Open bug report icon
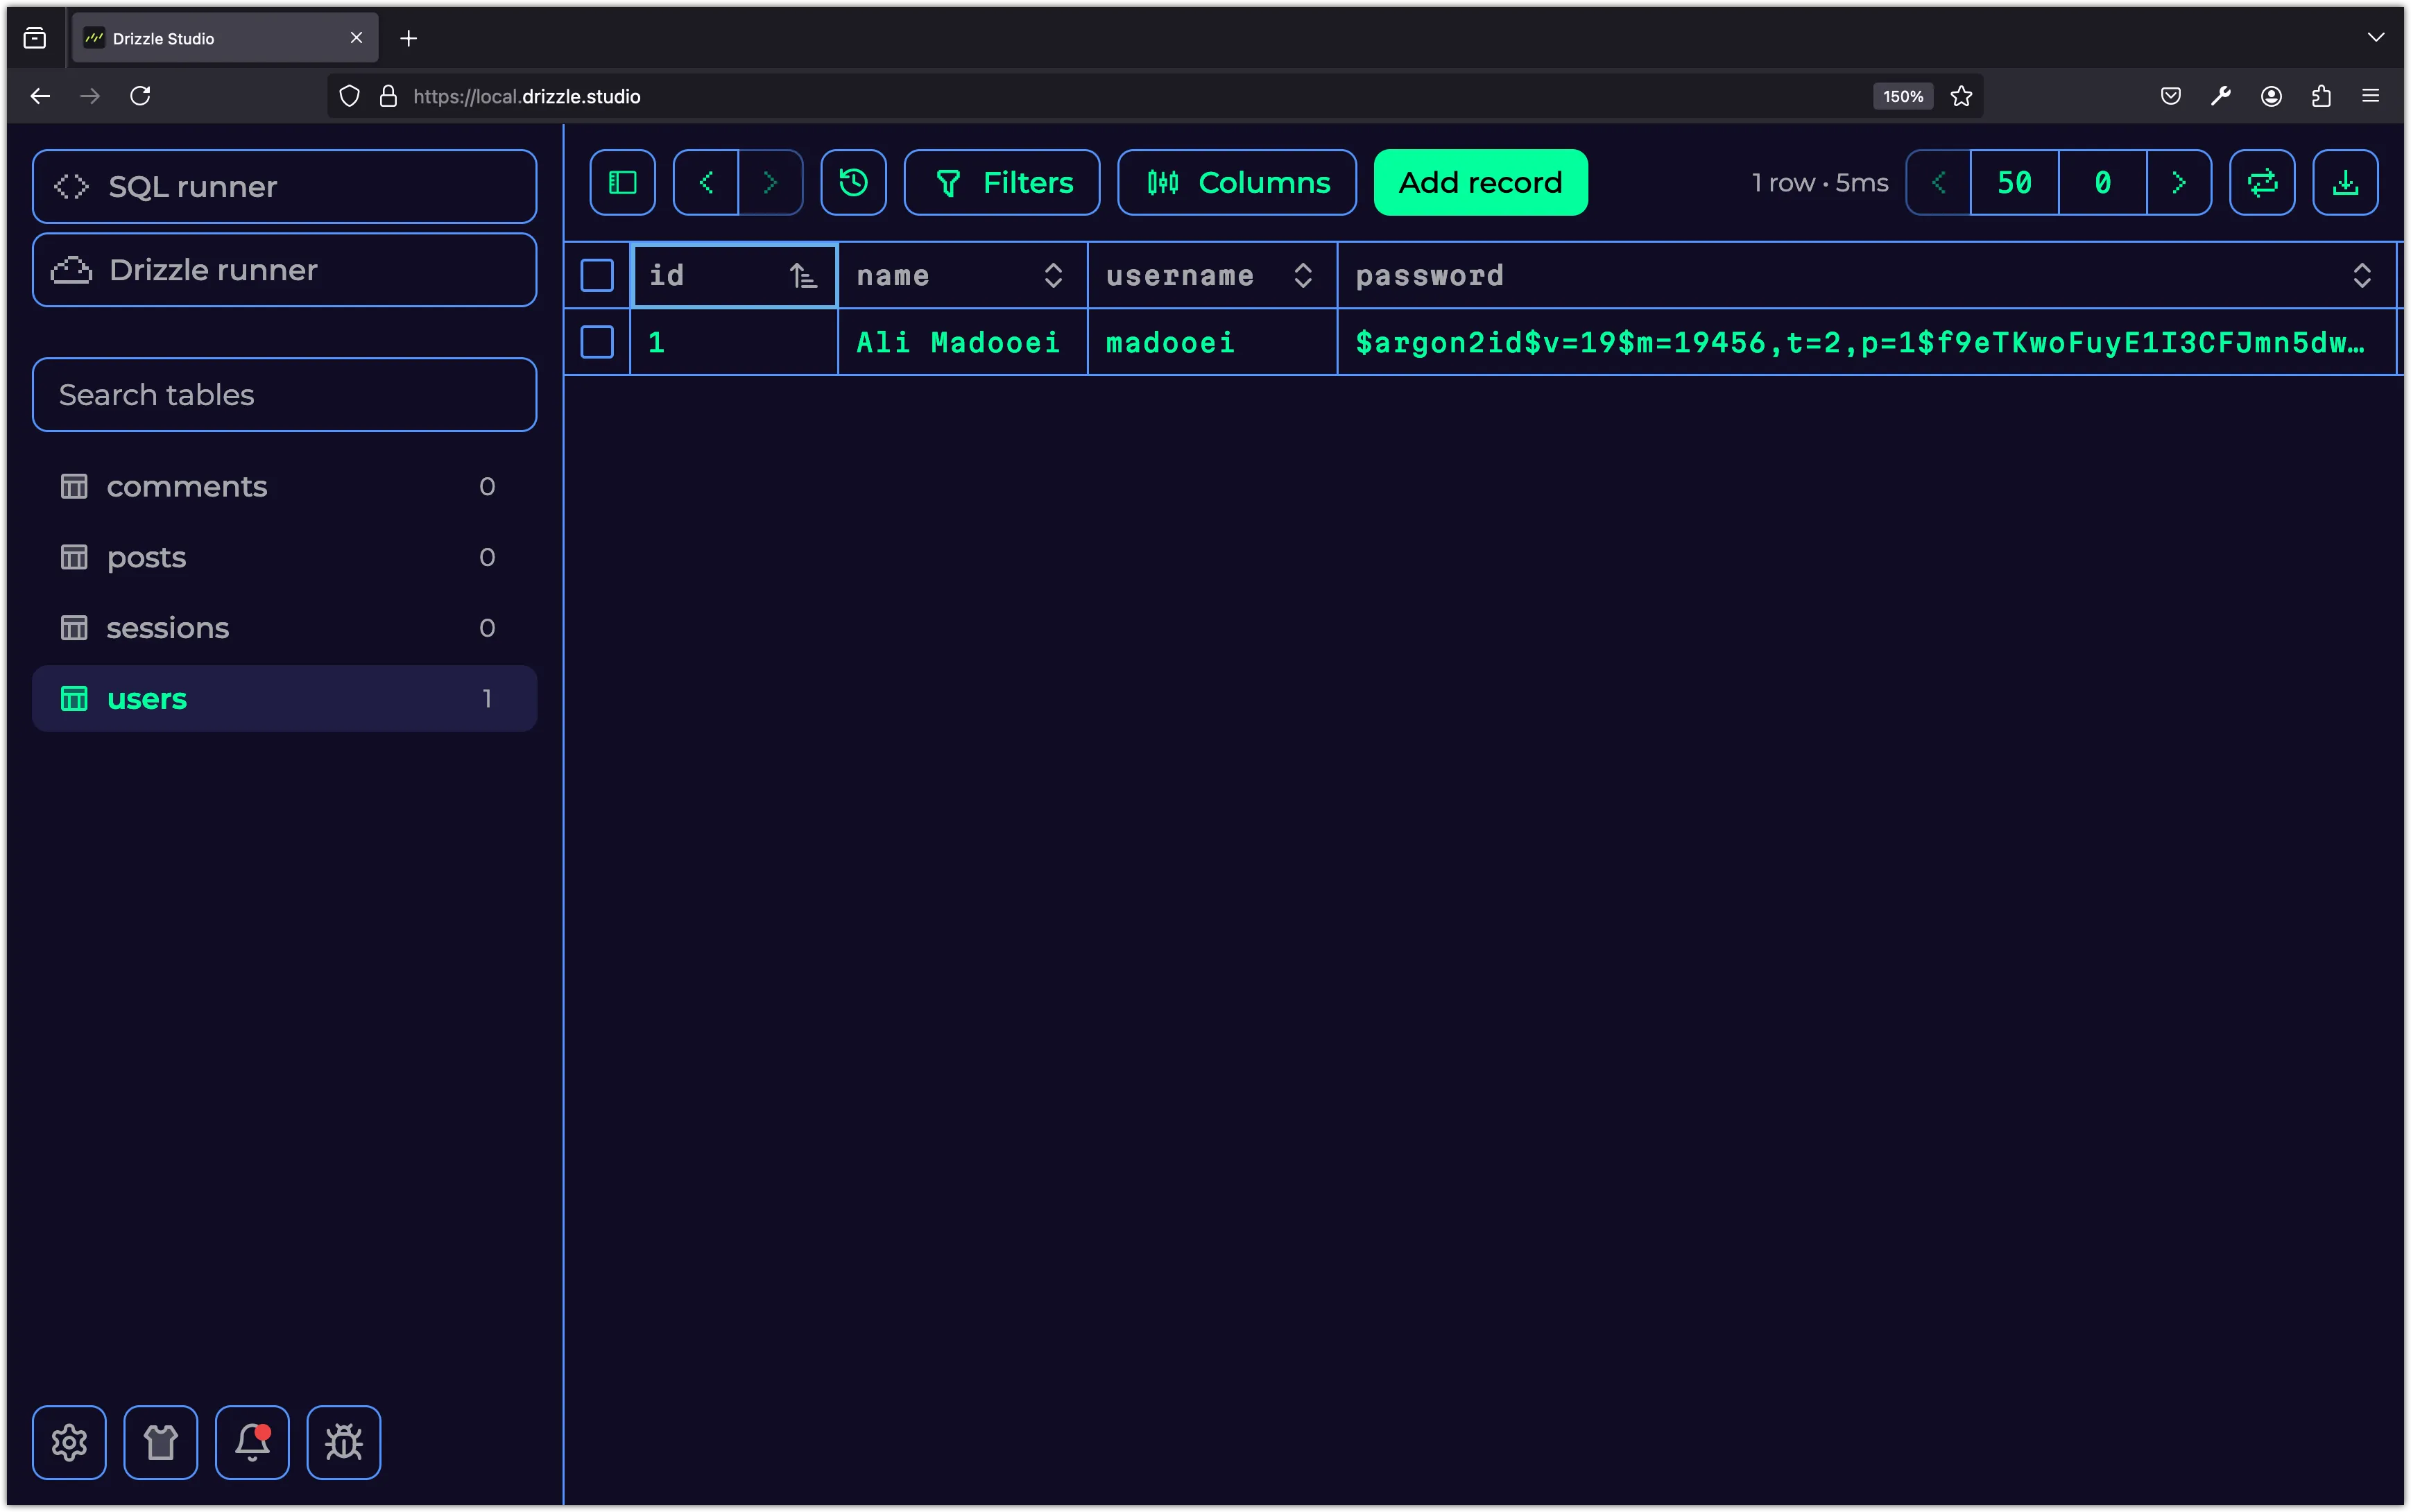 (343, 1442)
